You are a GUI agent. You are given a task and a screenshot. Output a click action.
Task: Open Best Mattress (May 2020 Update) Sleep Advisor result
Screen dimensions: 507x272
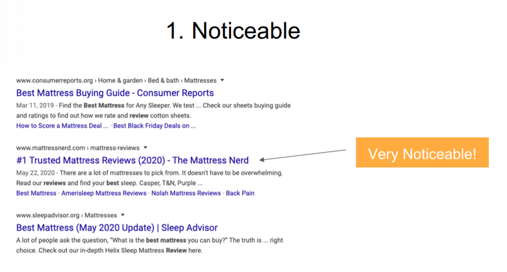pos(117,228)
